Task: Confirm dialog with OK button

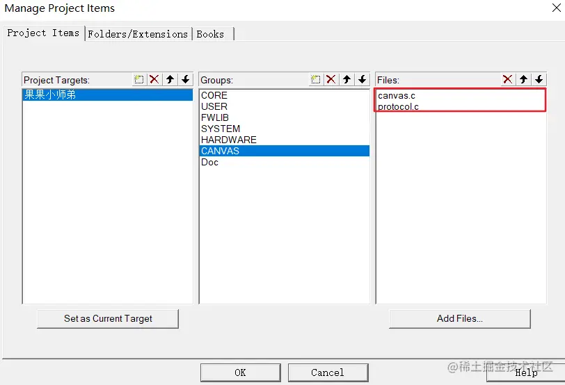Action: point(240,372)
